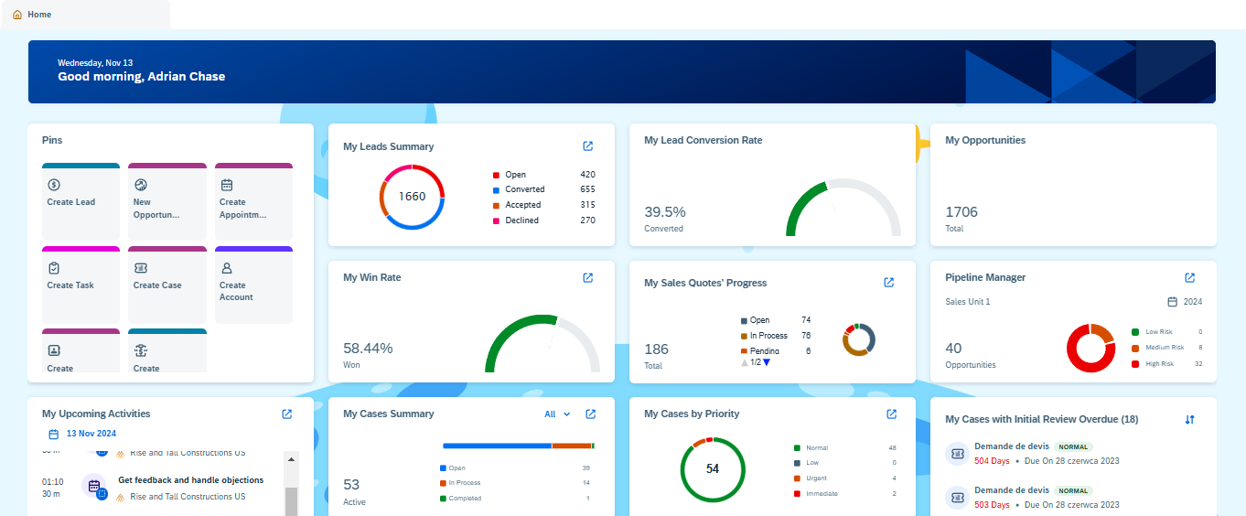Open My Upcoming Activities external link icon
The image size is (1246, 516).
point(287,414)
